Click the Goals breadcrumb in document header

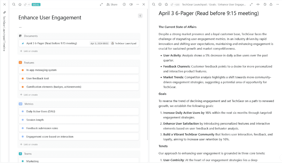pyautogui.click(x=212, y=5)
